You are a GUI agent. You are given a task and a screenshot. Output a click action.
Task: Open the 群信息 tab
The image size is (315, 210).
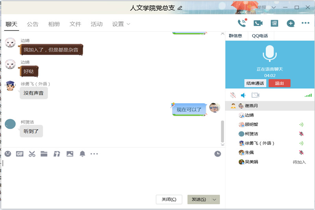(x=235, y=36)
